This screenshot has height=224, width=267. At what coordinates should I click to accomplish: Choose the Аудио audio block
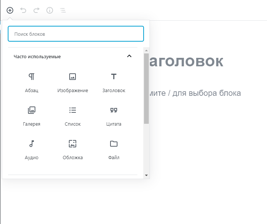[32, 150]
